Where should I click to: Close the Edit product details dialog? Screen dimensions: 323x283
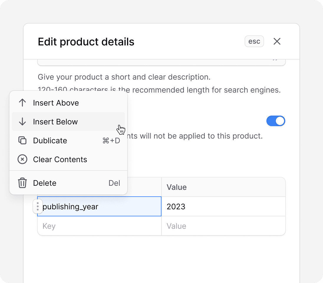coord(277,41)
